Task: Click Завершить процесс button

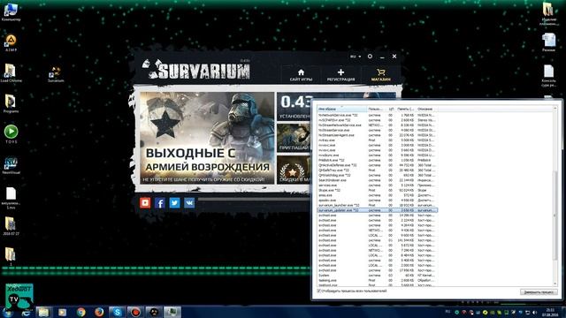Action: pos(539,292)
